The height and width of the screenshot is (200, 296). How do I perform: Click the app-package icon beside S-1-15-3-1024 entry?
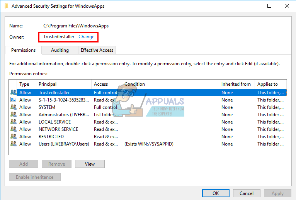[x=13, y=100]
